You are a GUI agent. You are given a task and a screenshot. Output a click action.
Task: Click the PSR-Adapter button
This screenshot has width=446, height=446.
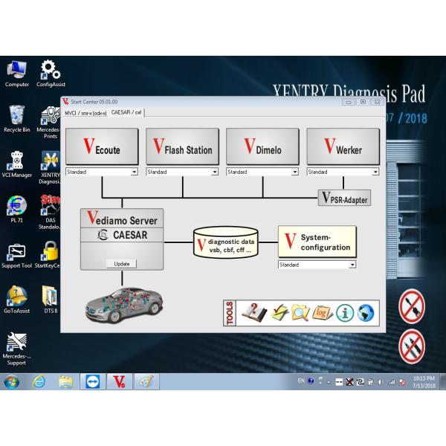[343, 198]
